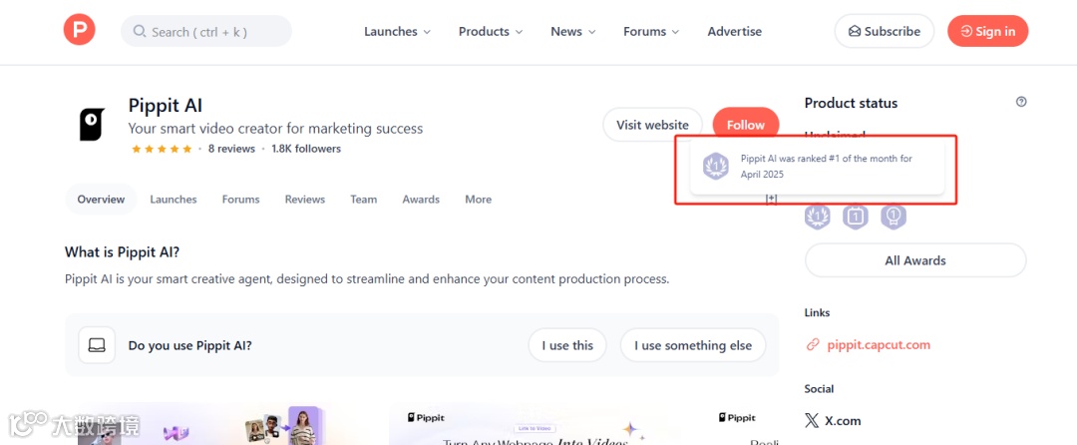
Task: Click the laurel #1 award badge
Action: tap(818, 216)
